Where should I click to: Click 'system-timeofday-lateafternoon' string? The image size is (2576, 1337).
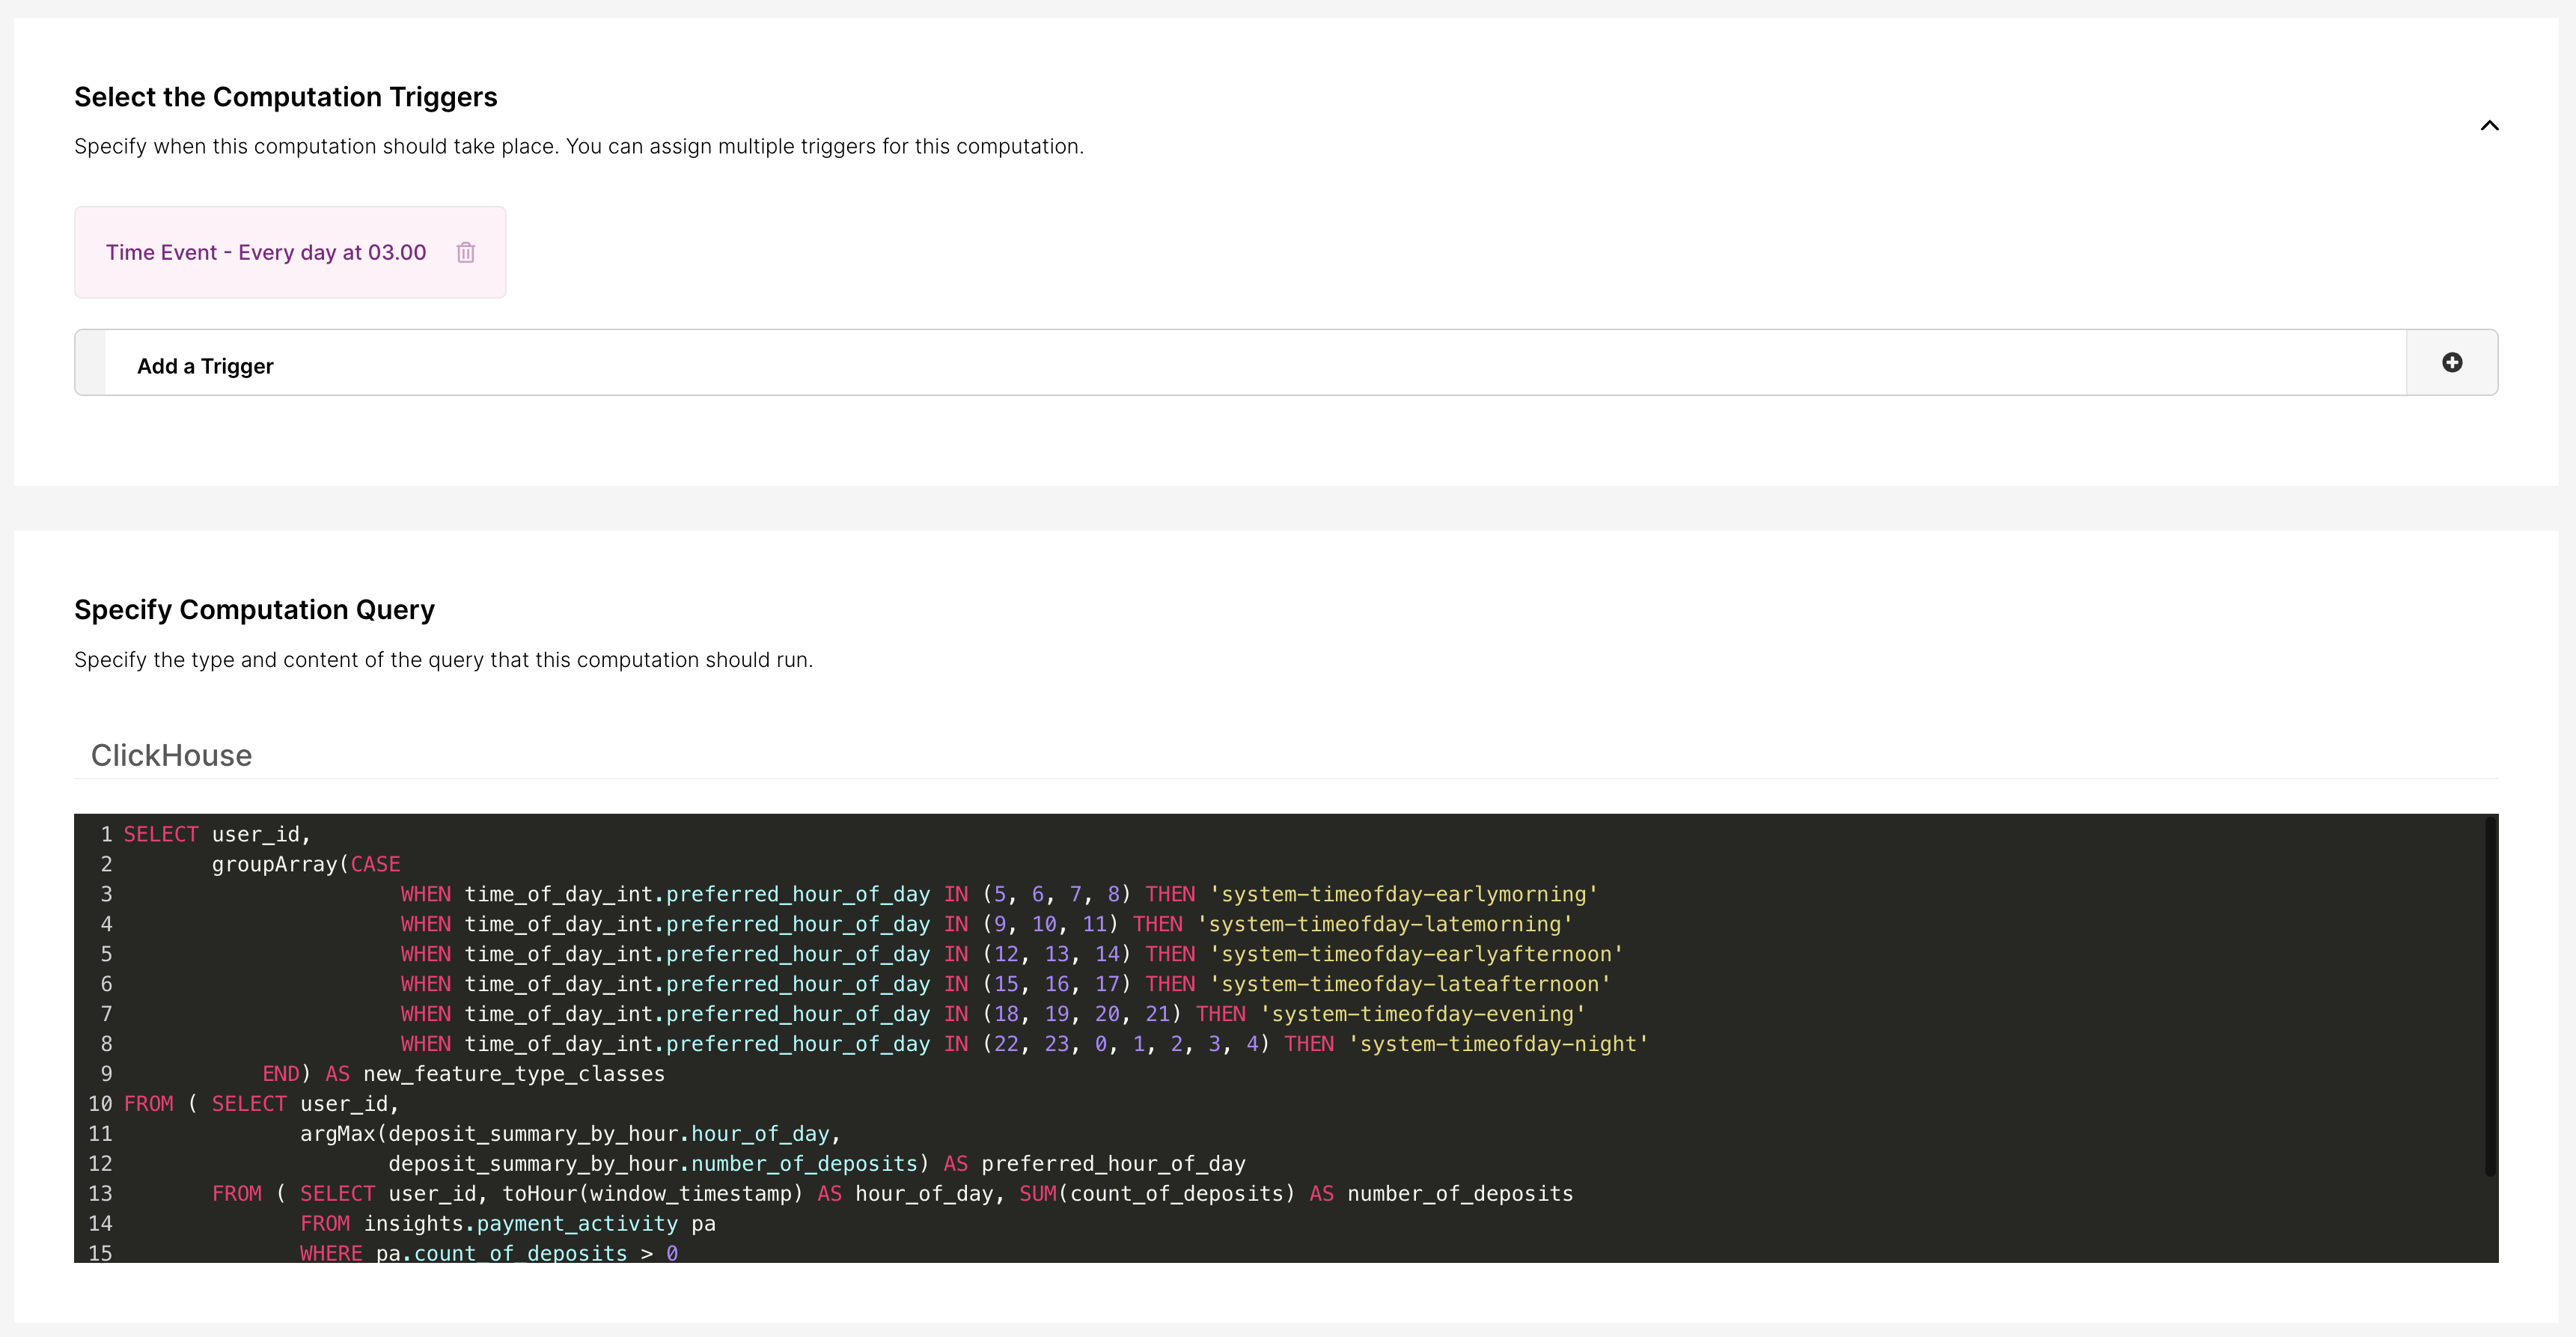pos(1410,984)
